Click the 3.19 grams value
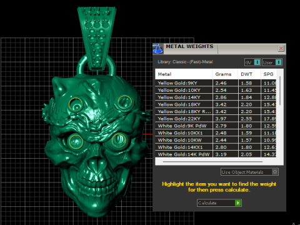The image size is (300, 225). [x=221, y=154]
